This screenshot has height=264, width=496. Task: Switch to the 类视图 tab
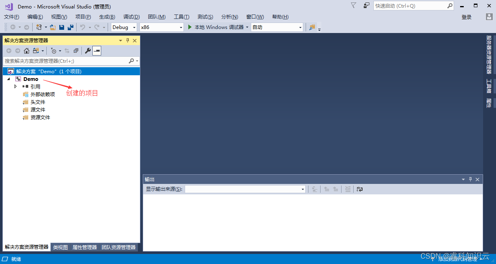(x=60, y=247)
